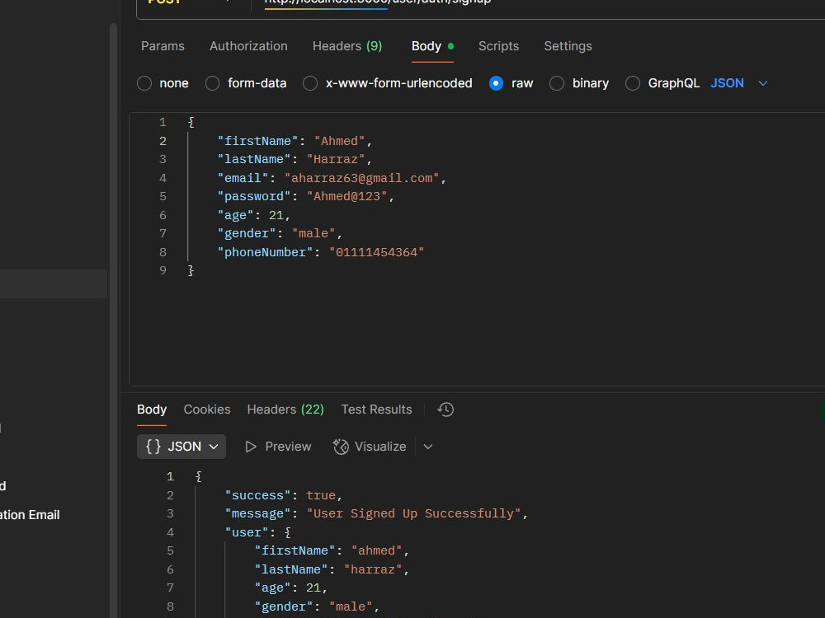Select the none body type radio
This screenshot has width=825, height=618.
tap(144, 83)
